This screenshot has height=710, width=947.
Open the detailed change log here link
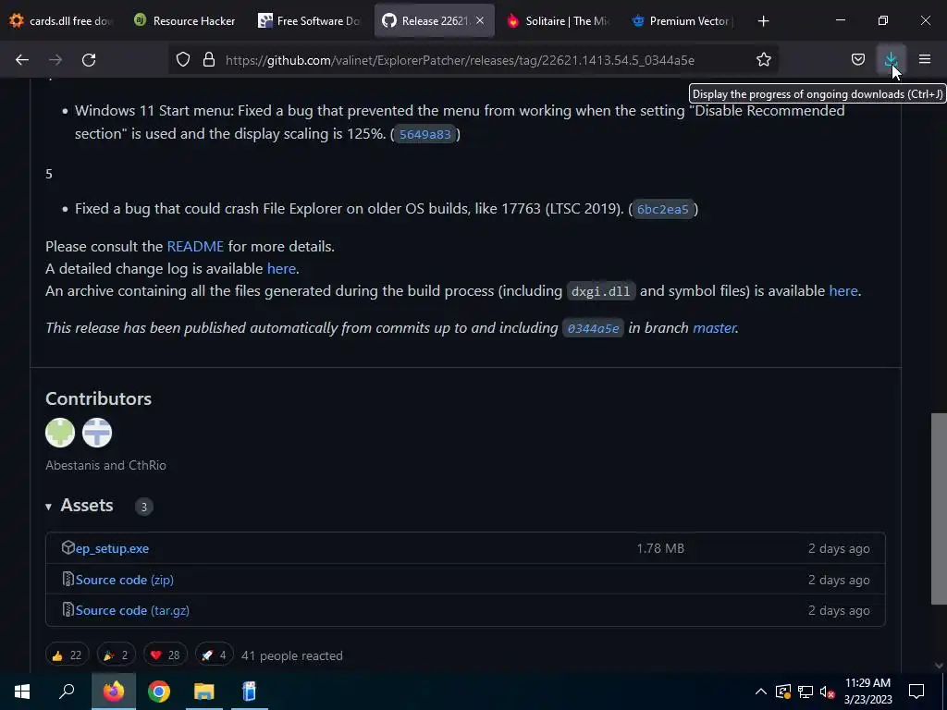pos(281,268)
